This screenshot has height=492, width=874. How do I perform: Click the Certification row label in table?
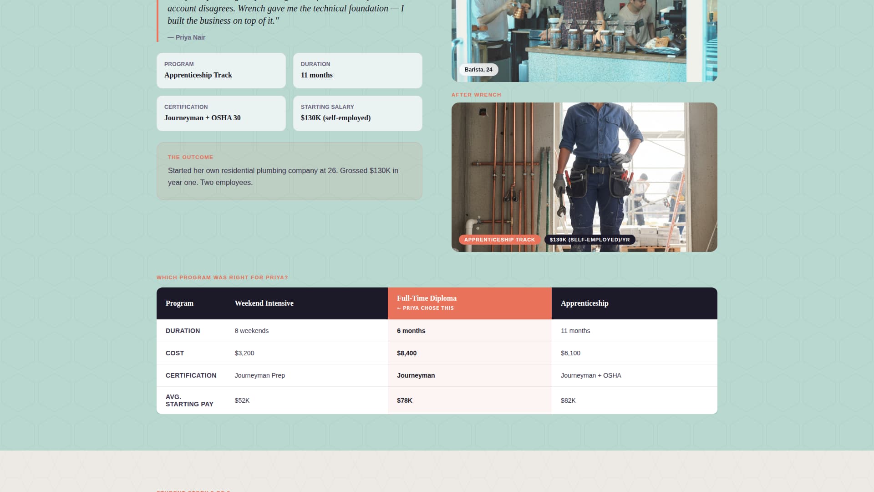[191, 375]
